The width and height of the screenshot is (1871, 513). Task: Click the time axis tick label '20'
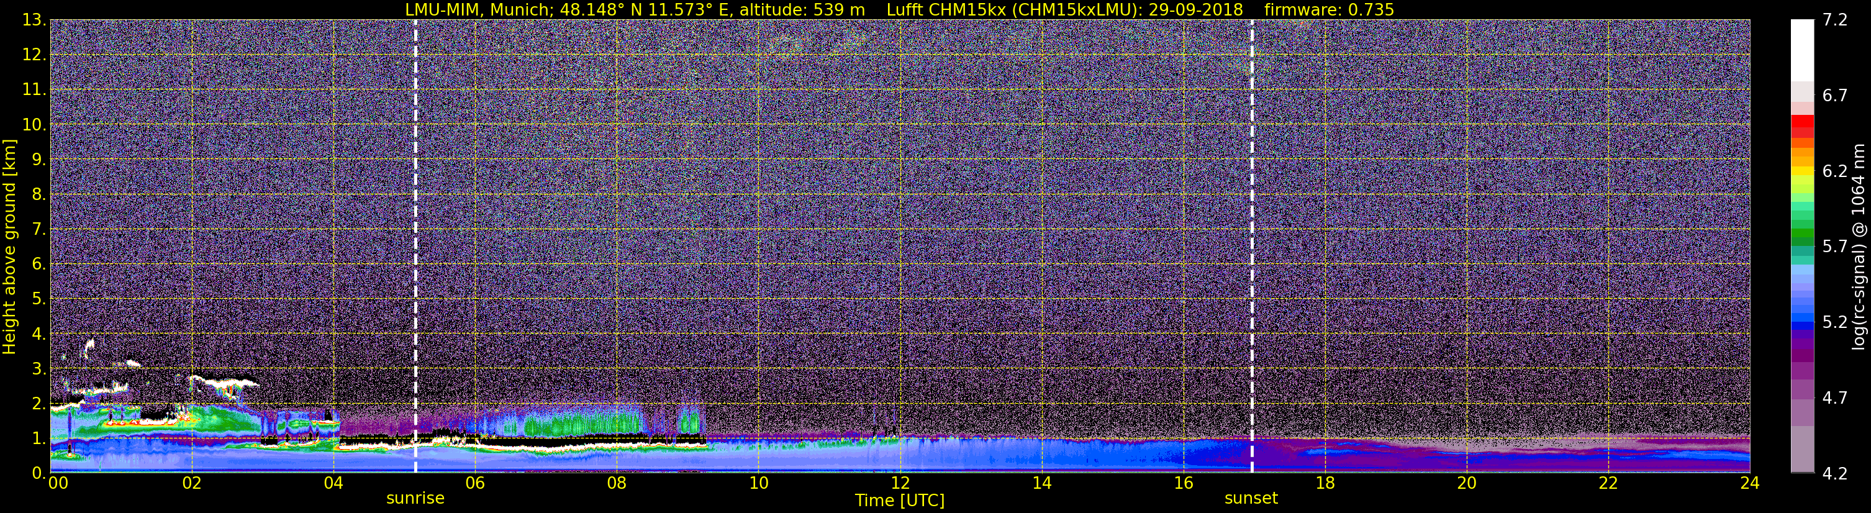coord(1467,483)
